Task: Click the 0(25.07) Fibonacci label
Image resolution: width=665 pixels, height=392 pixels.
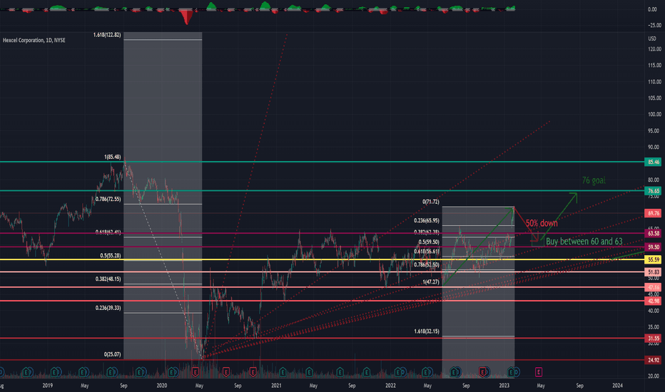Action: (x=113, y=354)
